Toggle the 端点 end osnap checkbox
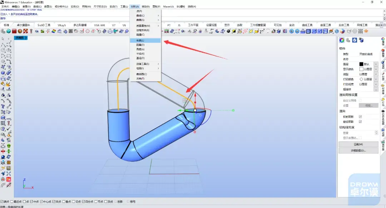 2,202
